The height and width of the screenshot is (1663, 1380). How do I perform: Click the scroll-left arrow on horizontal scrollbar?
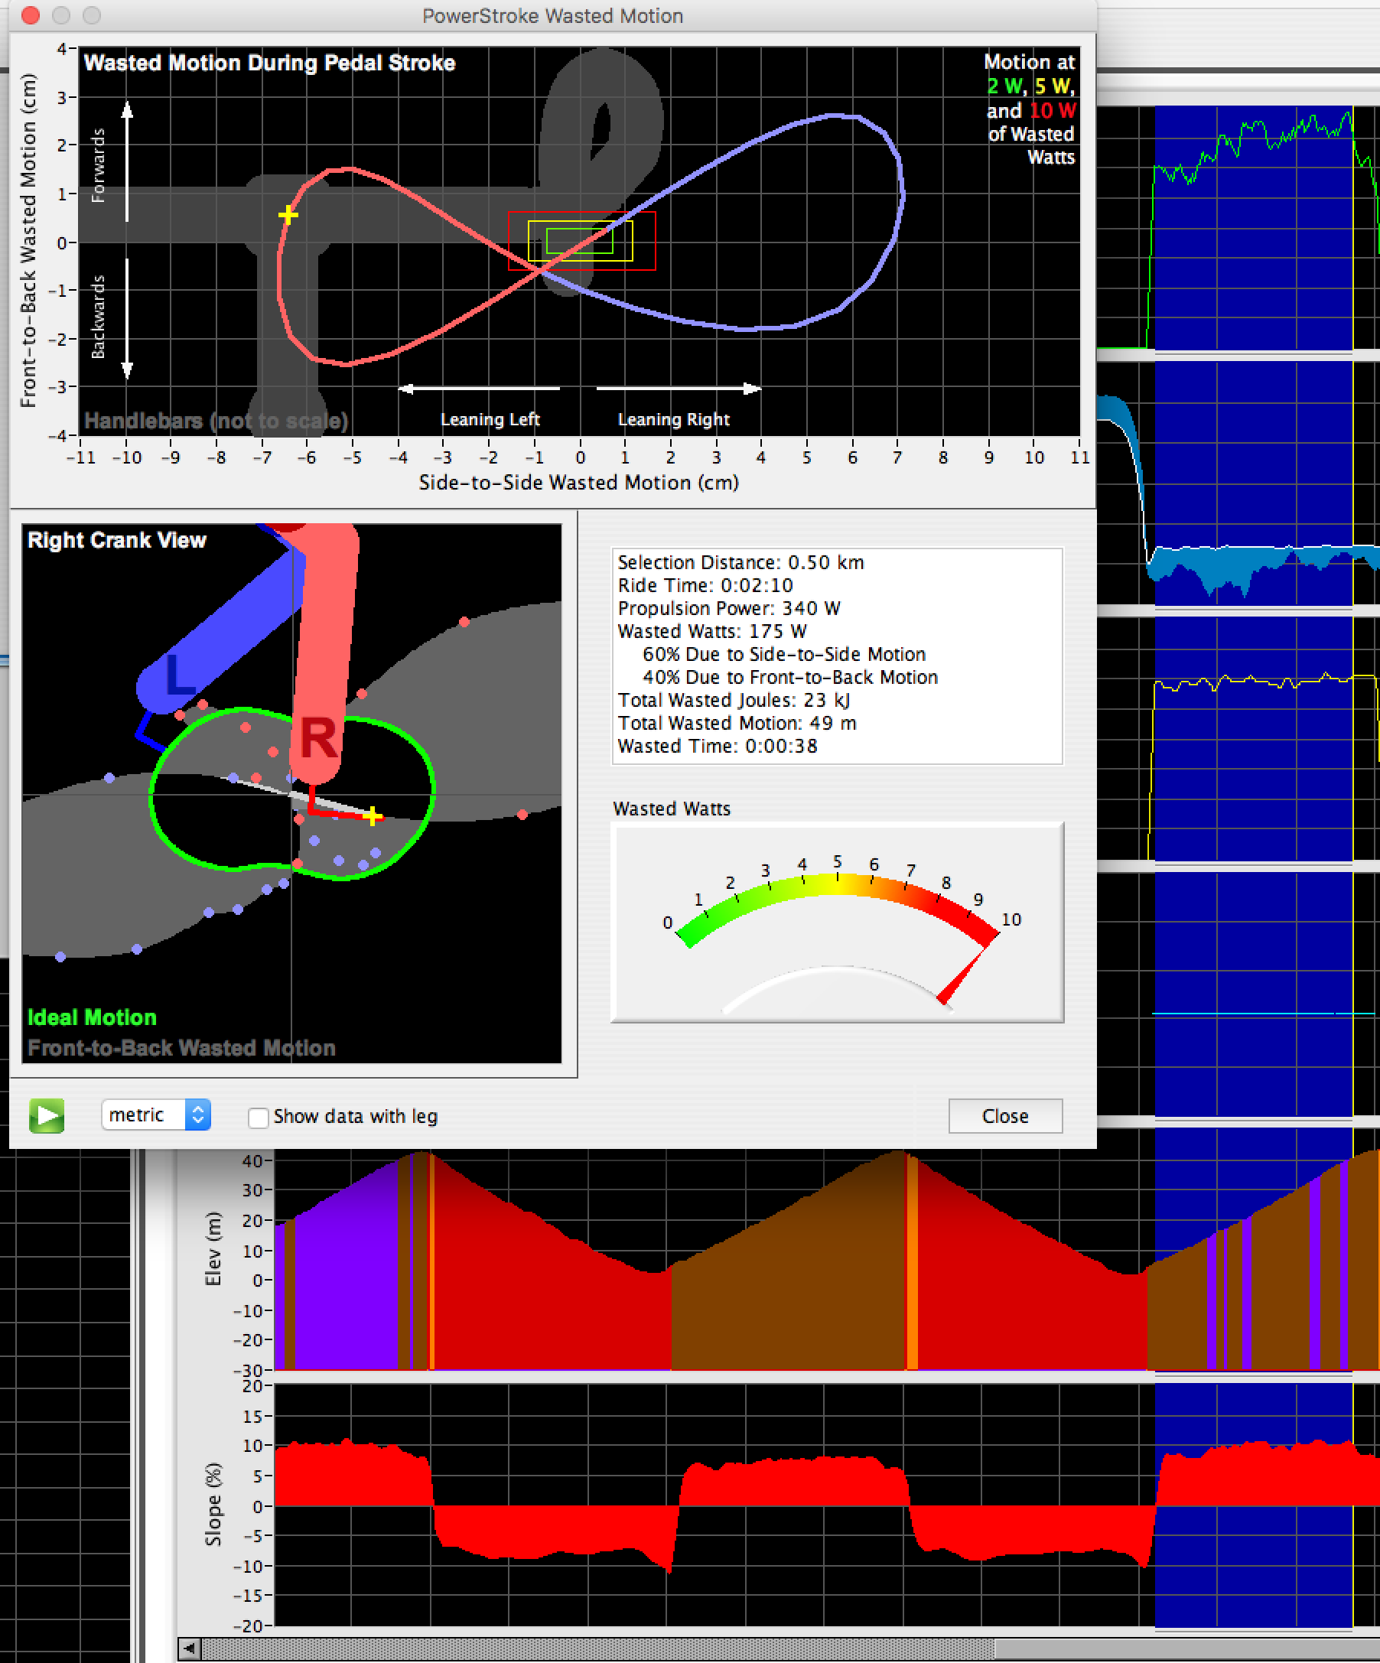pyautogui.click(x=189, y=1648)
